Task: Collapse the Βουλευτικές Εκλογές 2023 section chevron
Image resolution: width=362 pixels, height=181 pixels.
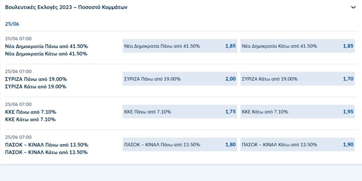Action: pyautogui.click(x=353, y=8)
